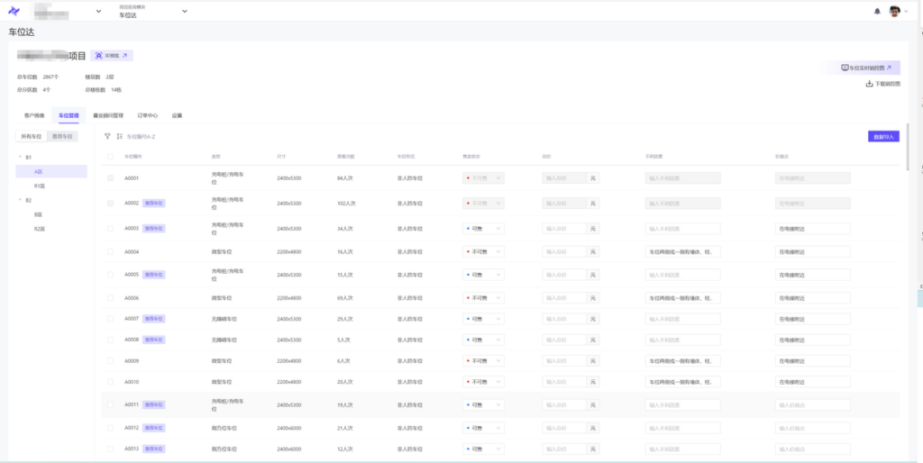Click the total price input for A0003
This screenshot has height=463, width=923.
[564, 229]
